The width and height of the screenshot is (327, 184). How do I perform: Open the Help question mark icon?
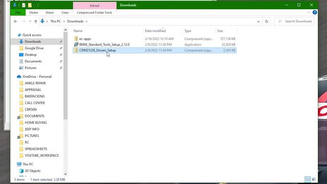click(x=315, y=12)
